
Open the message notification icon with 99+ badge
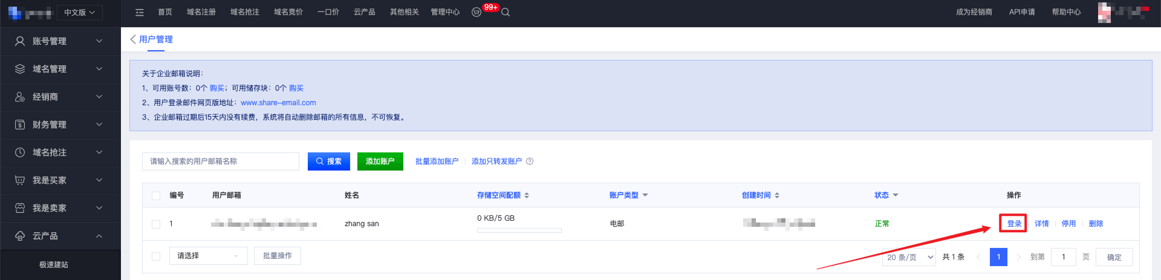tap(477, 12)
